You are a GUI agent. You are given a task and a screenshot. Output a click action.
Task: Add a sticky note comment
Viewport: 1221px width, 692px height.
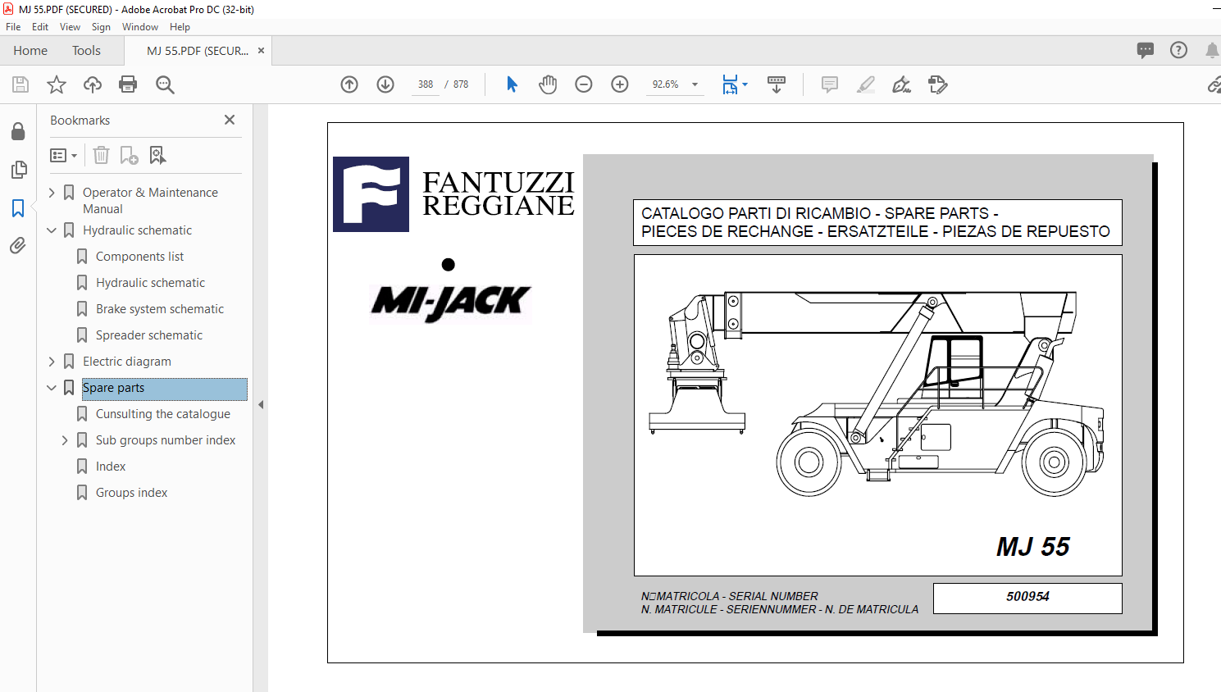tap(830, 84)
